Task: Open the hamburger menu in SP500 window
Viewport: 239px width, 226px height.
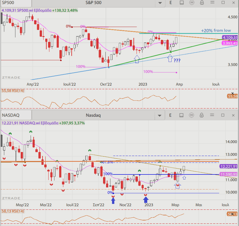Action: point(212,3)
